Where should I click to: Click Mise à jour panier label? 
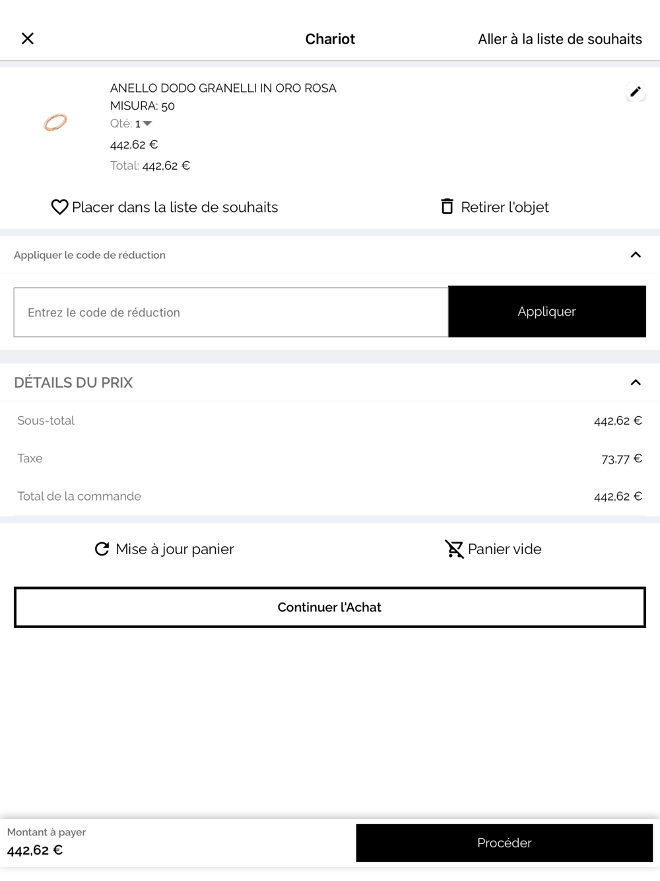pos(175,549)
